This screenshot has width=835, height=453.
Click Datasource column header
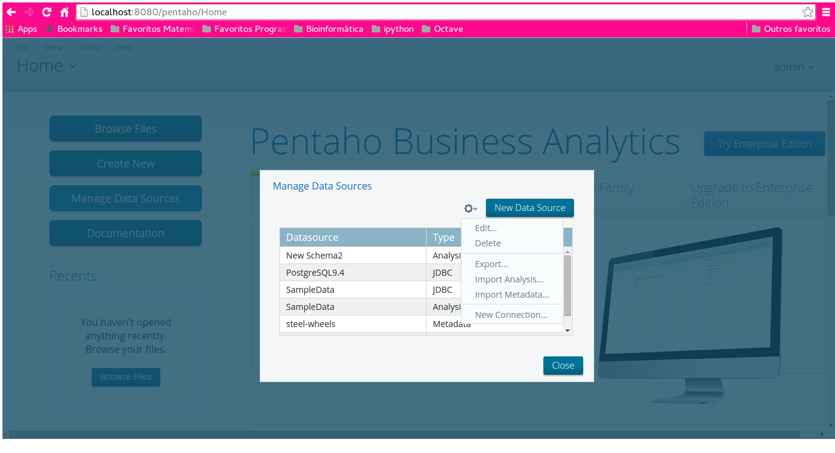(353, 237)
